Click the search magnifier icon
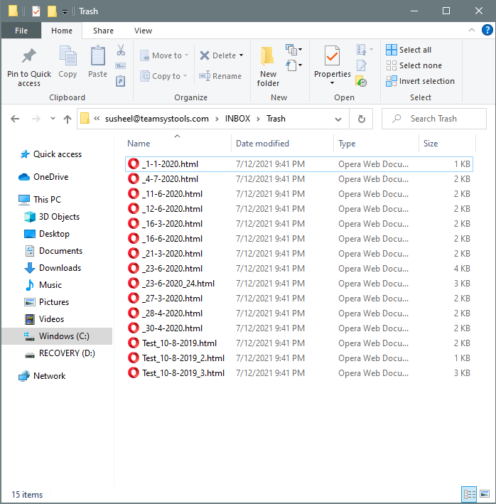This screenshot has width=496, height=504. pyautogui.click(x=397, y=119)
